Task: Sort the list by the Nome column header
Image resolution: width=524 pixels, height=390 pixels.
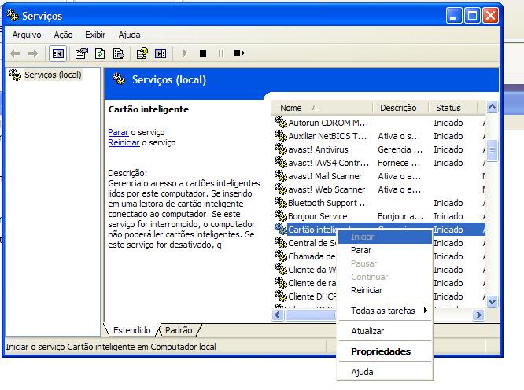Action: pos(323,108)
